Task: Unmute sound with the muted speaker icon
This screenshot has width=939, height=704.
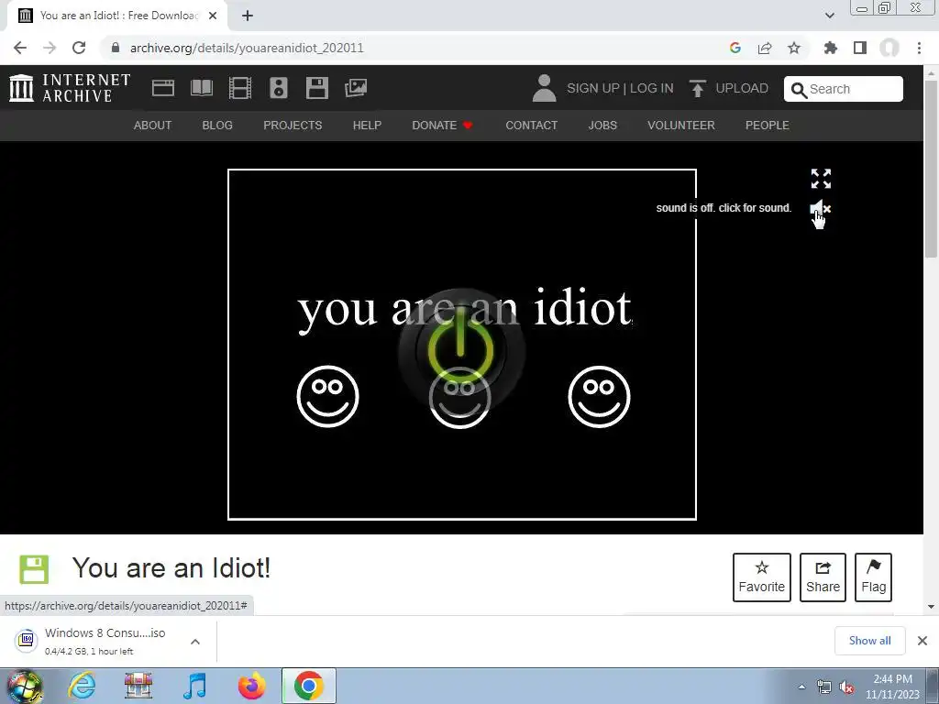Action: coord(821,208)
